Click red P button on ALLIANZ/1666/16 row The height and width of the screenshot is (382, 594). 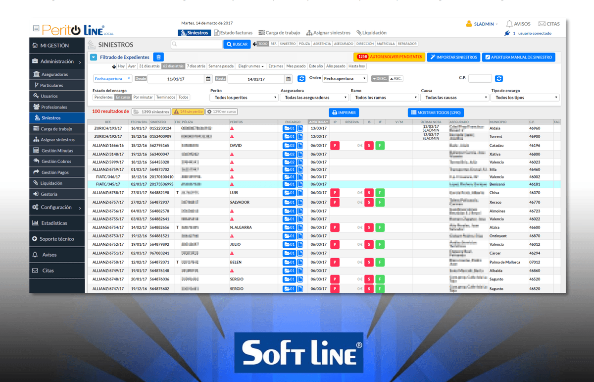(x=335, y=146)
